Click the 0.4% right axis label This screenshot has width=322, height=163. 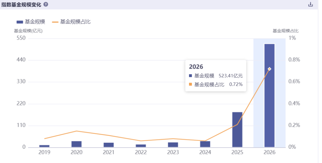pyautogui.click(x=294, y=104)
